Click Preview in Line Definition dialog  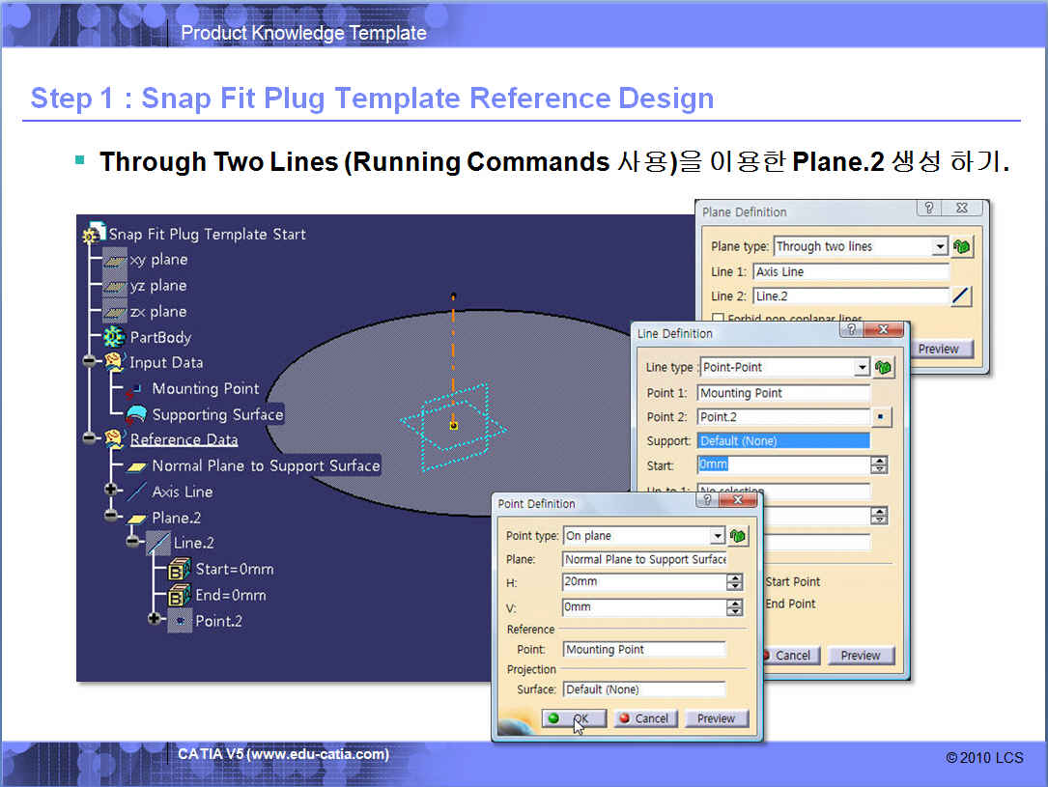pos(860,655)
